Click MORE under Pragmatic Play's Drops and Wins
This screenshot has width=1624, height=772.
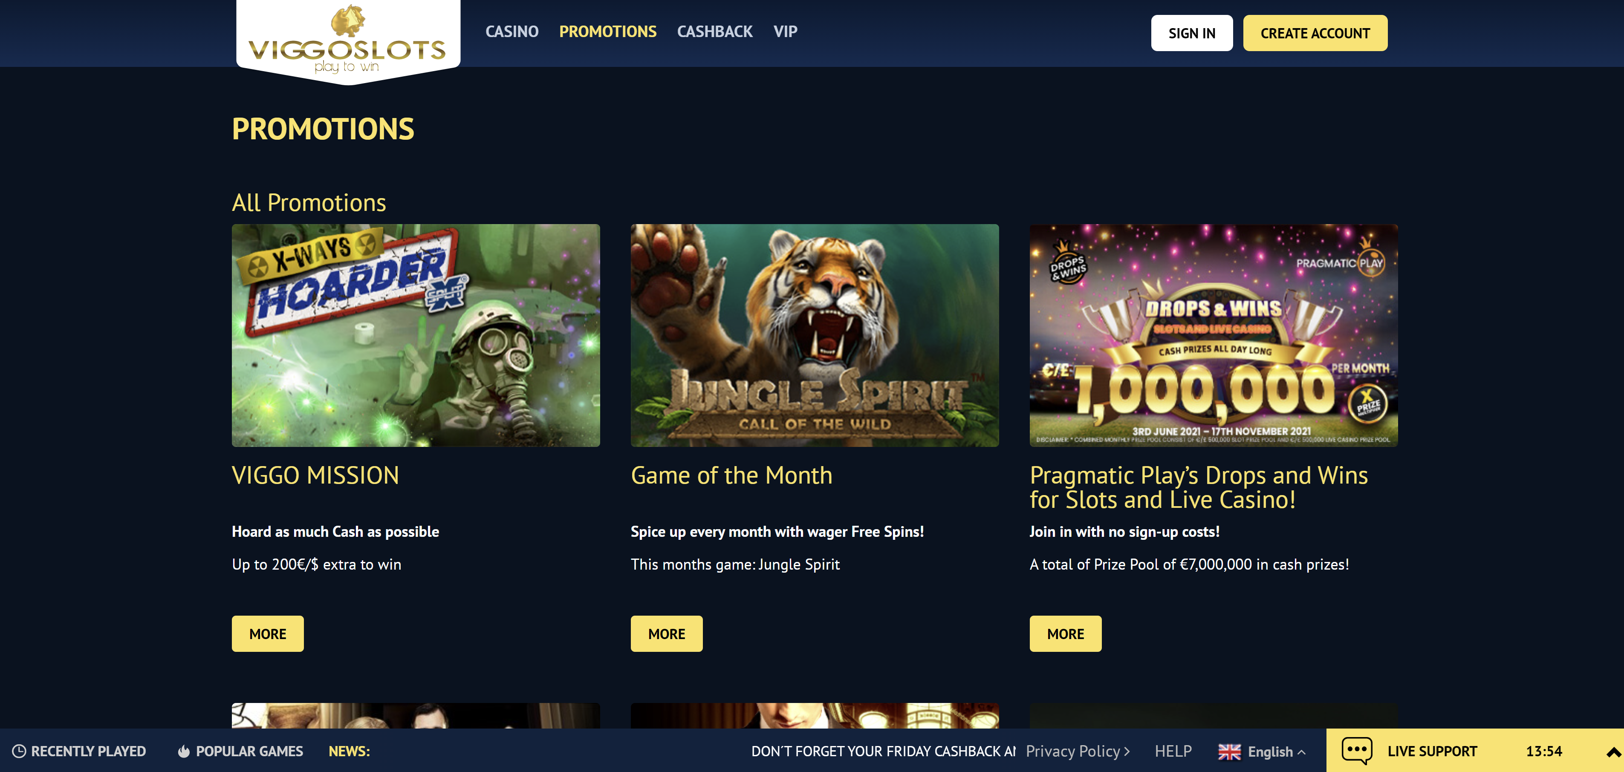click(x=1066, y=634)
